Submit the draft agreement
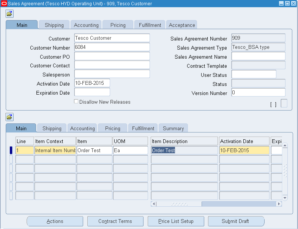The width and height of the screenshot is (298, 229). coord(236,221)
